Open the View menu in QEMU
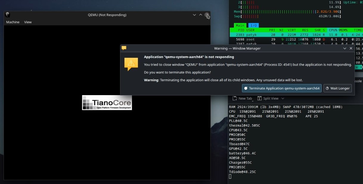 coord(28,22)
